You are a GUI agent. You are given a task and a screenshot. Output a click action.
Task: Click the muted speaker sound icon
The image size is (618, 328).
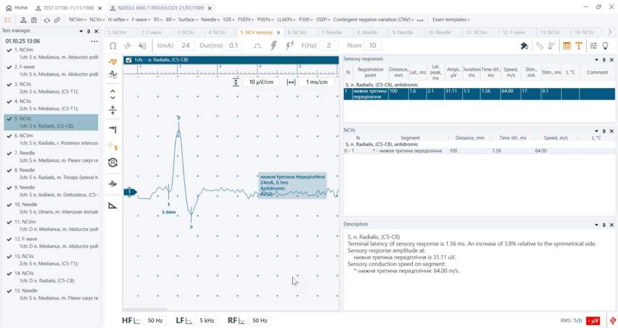click(142, 46)
